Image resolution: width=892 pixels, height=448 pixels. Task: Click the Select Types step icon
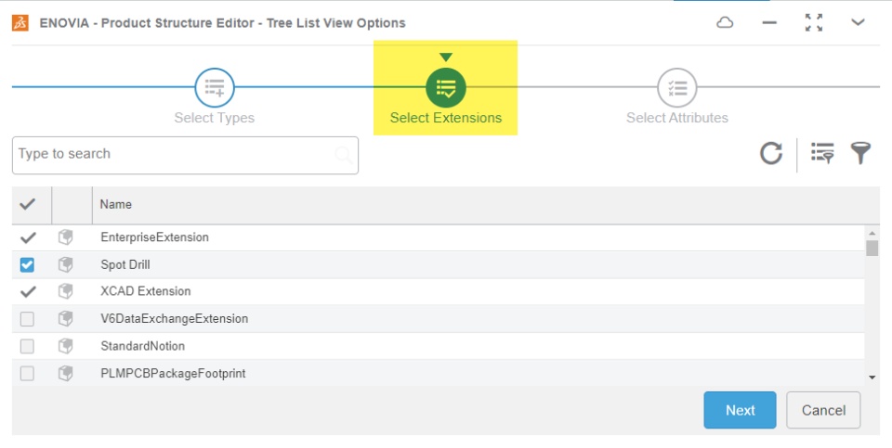(215, 88)
